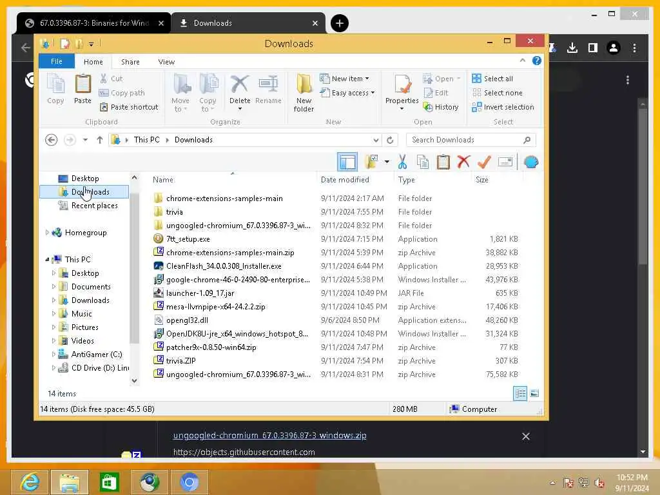Viewport: 660px width, 495px height.
Task: Open the ribbon Open dropdown
Action: pyautogui.click(x=442, y=79)
